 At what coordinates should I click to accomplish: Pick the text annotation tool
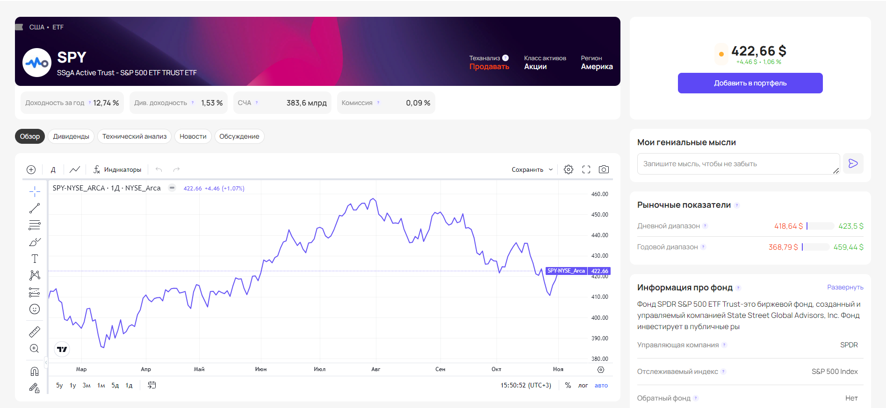pyautogui.click(x=35, y=259)
